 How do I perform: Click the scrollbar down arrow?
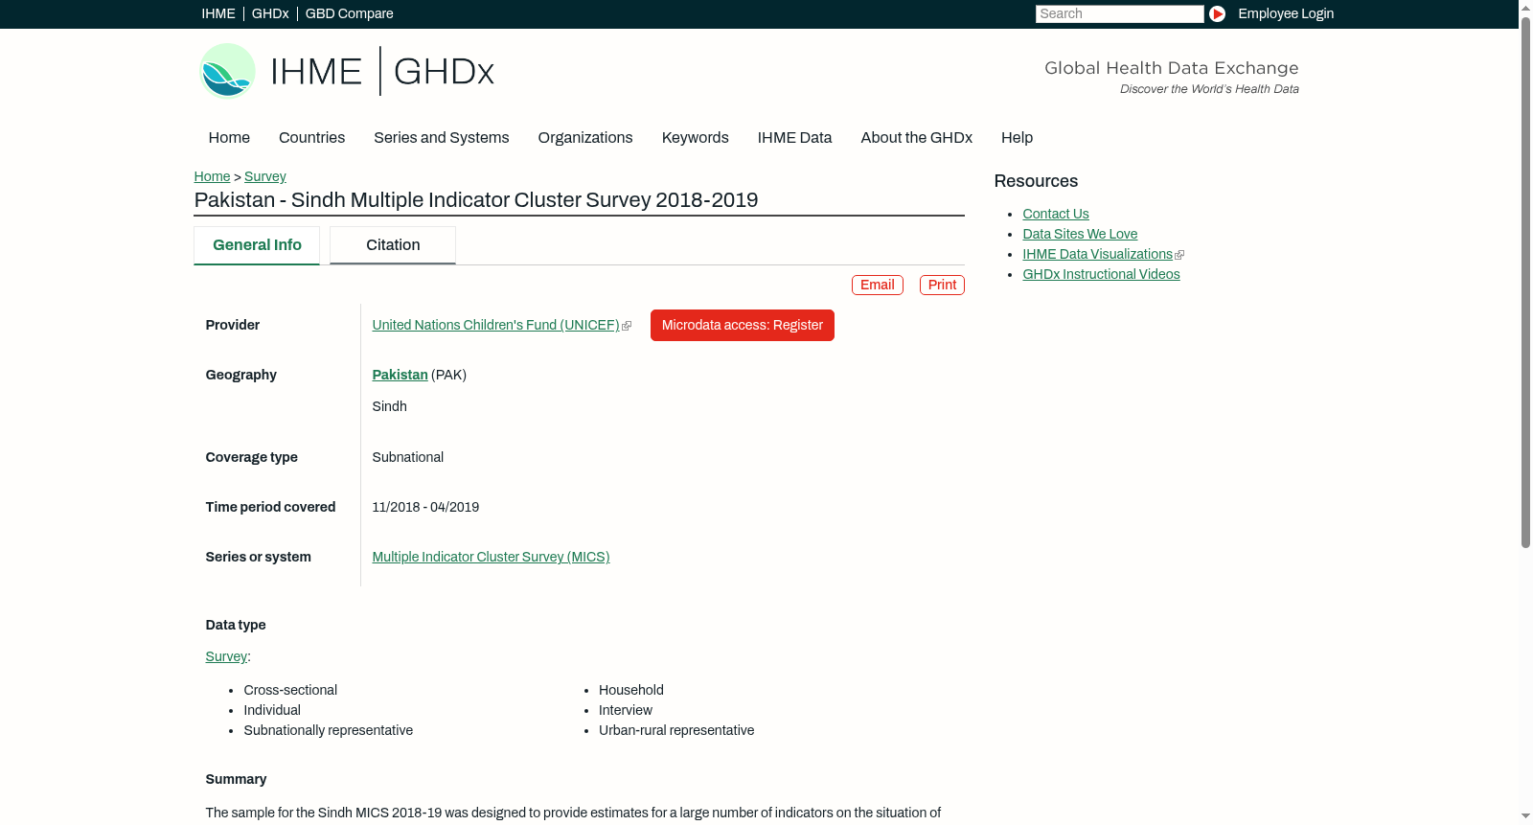[1525, 816]
